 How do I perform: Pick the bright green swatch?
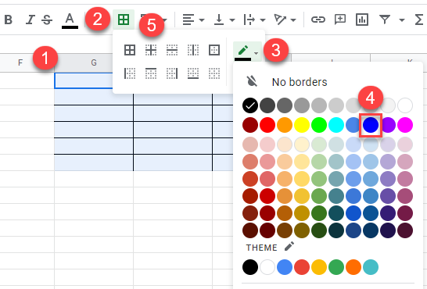319,125
